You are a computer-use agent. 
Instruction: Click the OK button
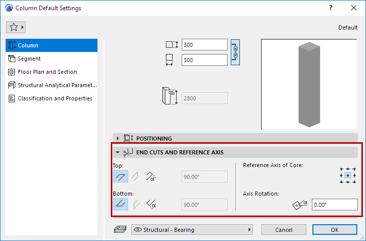pyautogui.click(x=335, y=229)
